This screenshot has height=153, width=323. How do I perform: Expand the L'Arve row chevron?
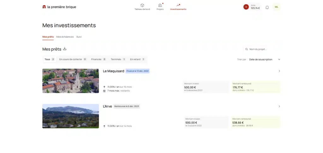[x=279, y=106]
